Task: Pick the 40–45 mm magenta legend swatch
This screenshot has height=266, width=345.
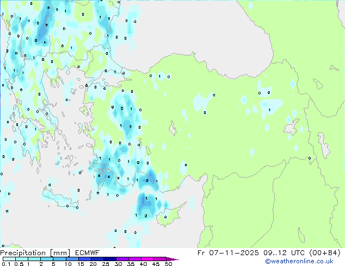Action: pos(147,259)
